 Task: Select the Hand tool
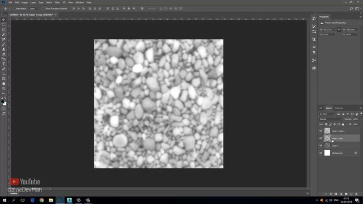(x=3, y=84)
